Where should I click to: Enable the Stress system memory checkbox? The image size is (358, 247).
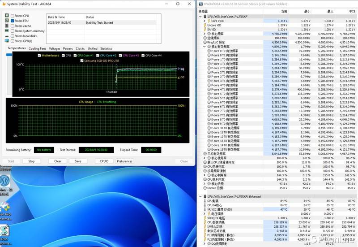tap(13, 30)
